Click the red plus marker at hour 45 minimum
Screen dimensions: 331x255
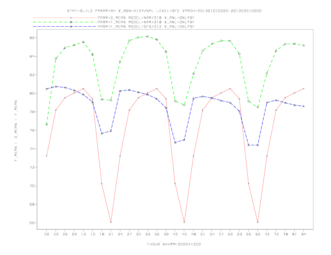click(x=184, y=222)
